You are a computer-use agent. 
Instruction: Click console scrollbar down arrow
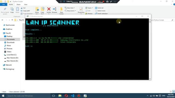coord(150,79)
